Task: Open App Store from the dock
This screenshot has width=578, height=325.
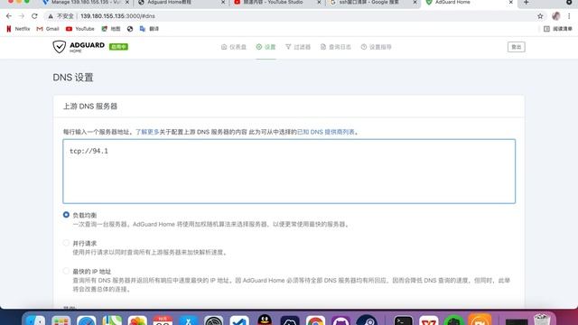Action: (x=189, y=320)
